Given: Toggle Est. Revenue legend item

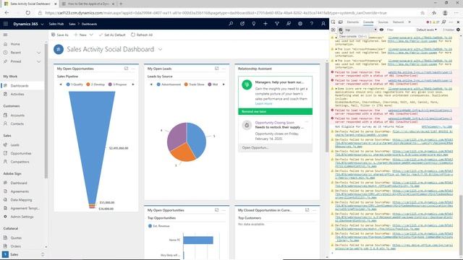Looking at the screenshot, I should pos(159,226).
